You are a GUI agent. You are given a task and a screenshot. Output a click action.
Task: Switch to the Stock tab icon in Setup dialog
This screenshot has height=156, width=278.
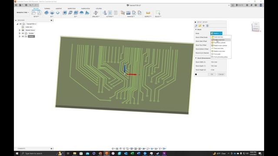coord(200,26)
